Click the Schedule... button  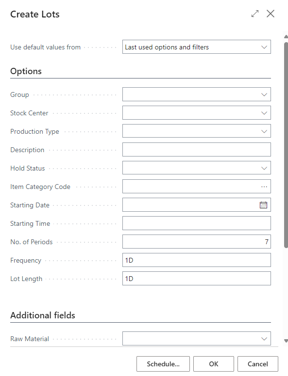tap(163, 364)
